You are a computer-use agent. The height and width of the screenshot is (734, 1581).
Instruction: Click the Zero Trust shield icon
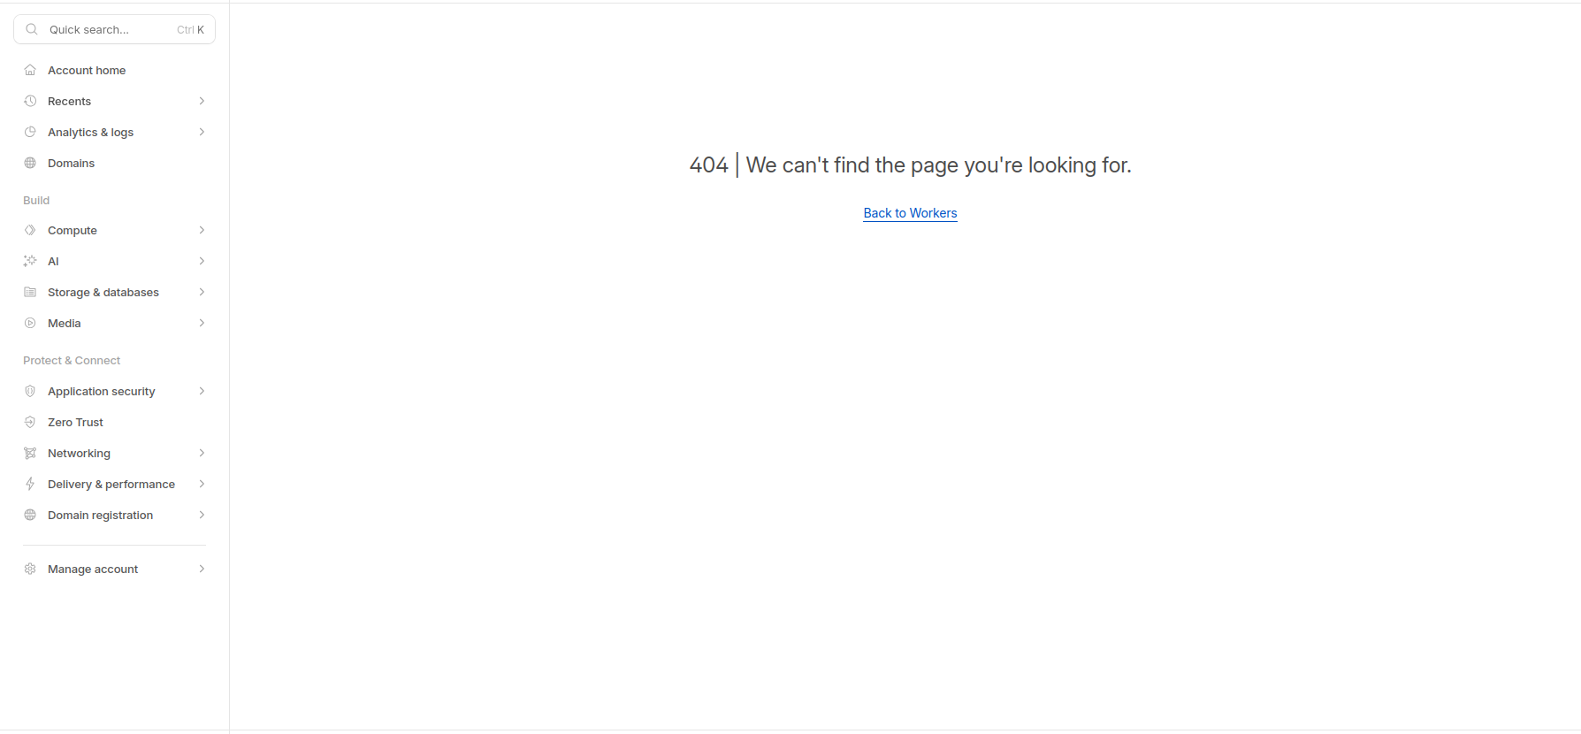pyautogui.click(x=30, y=423)
